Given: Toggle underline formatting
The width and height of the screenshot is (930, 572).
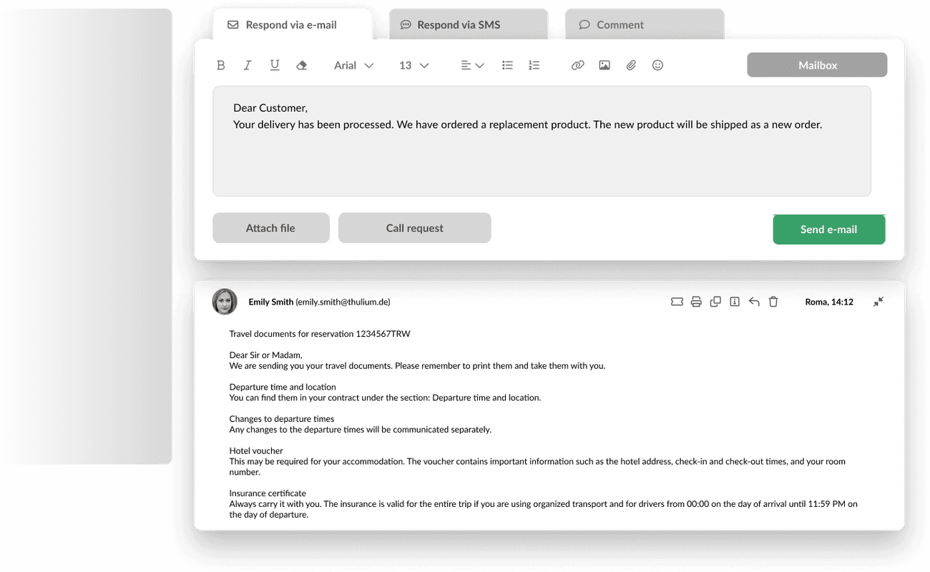Looking at the screenshot, I should click(x=275, y=65).
